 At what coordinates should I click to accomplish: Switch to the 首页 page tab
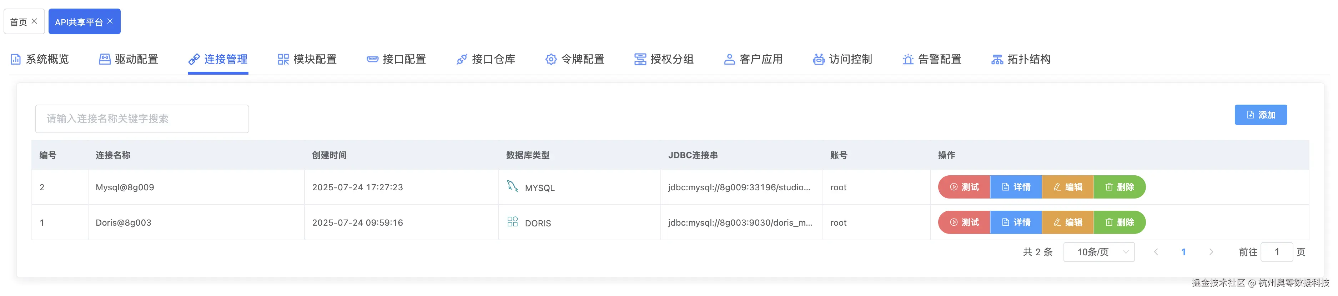(24, 21)
